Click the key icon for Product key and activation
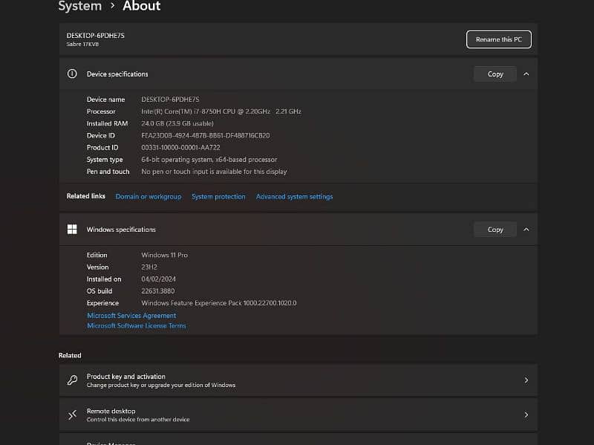The image size is (594, 445). click(72, 380)
